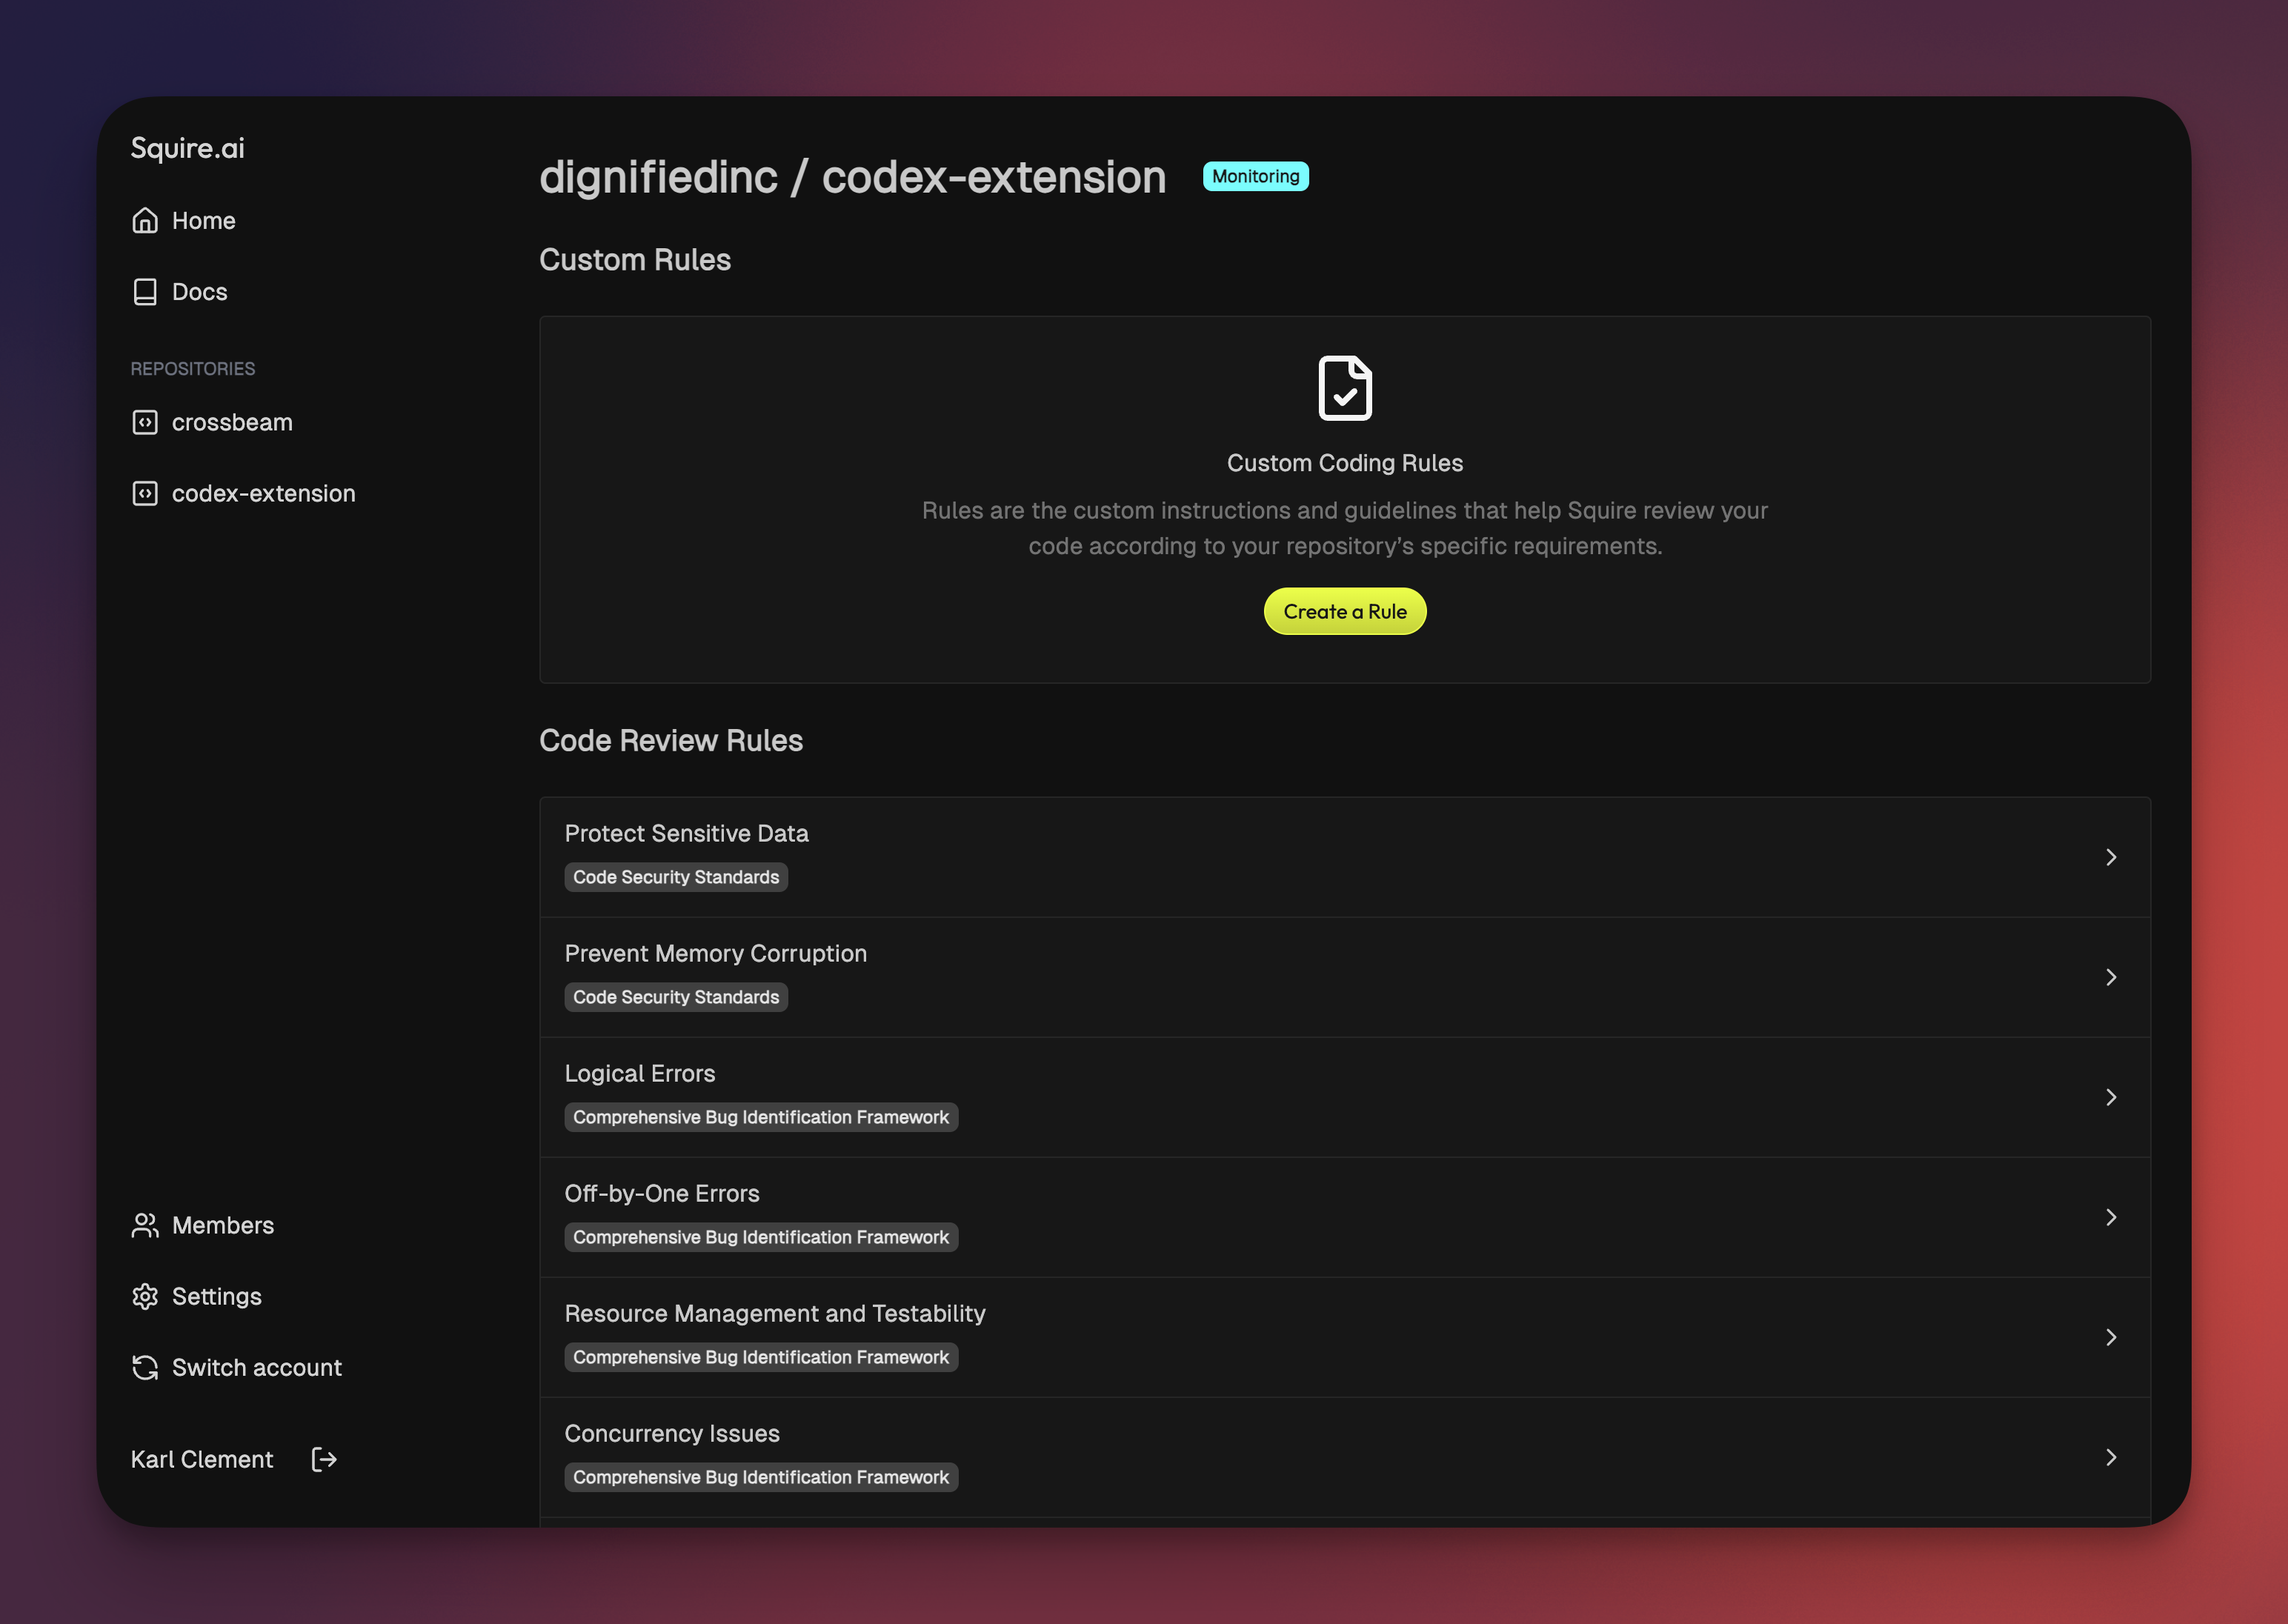
Task: Click the Switch account refresh icon
Action: (x=145, y=1367)
